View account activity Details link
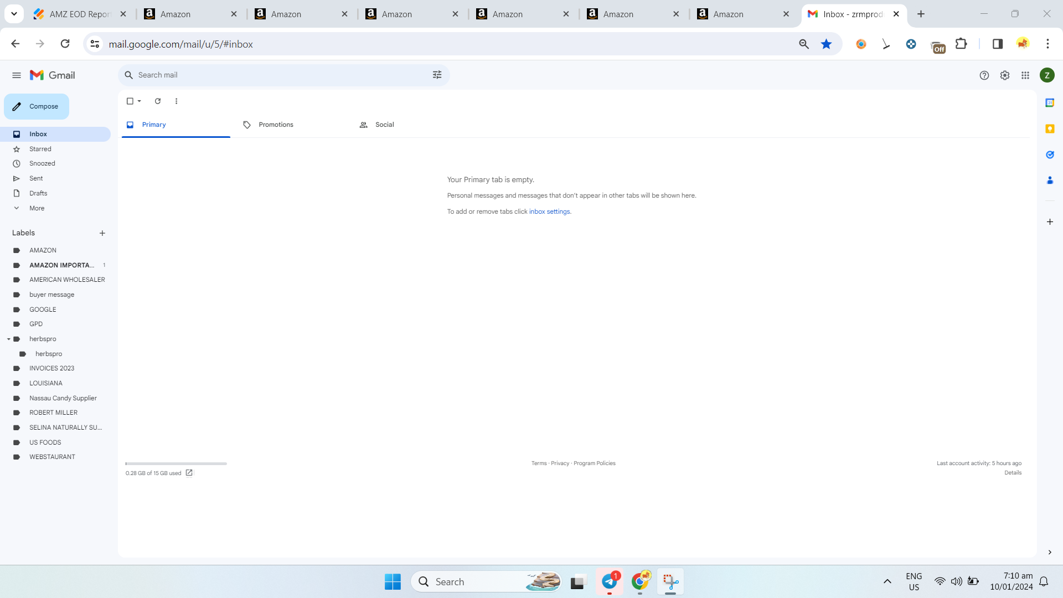Viewport: 1063px width, 598px height. point(1013,473)
